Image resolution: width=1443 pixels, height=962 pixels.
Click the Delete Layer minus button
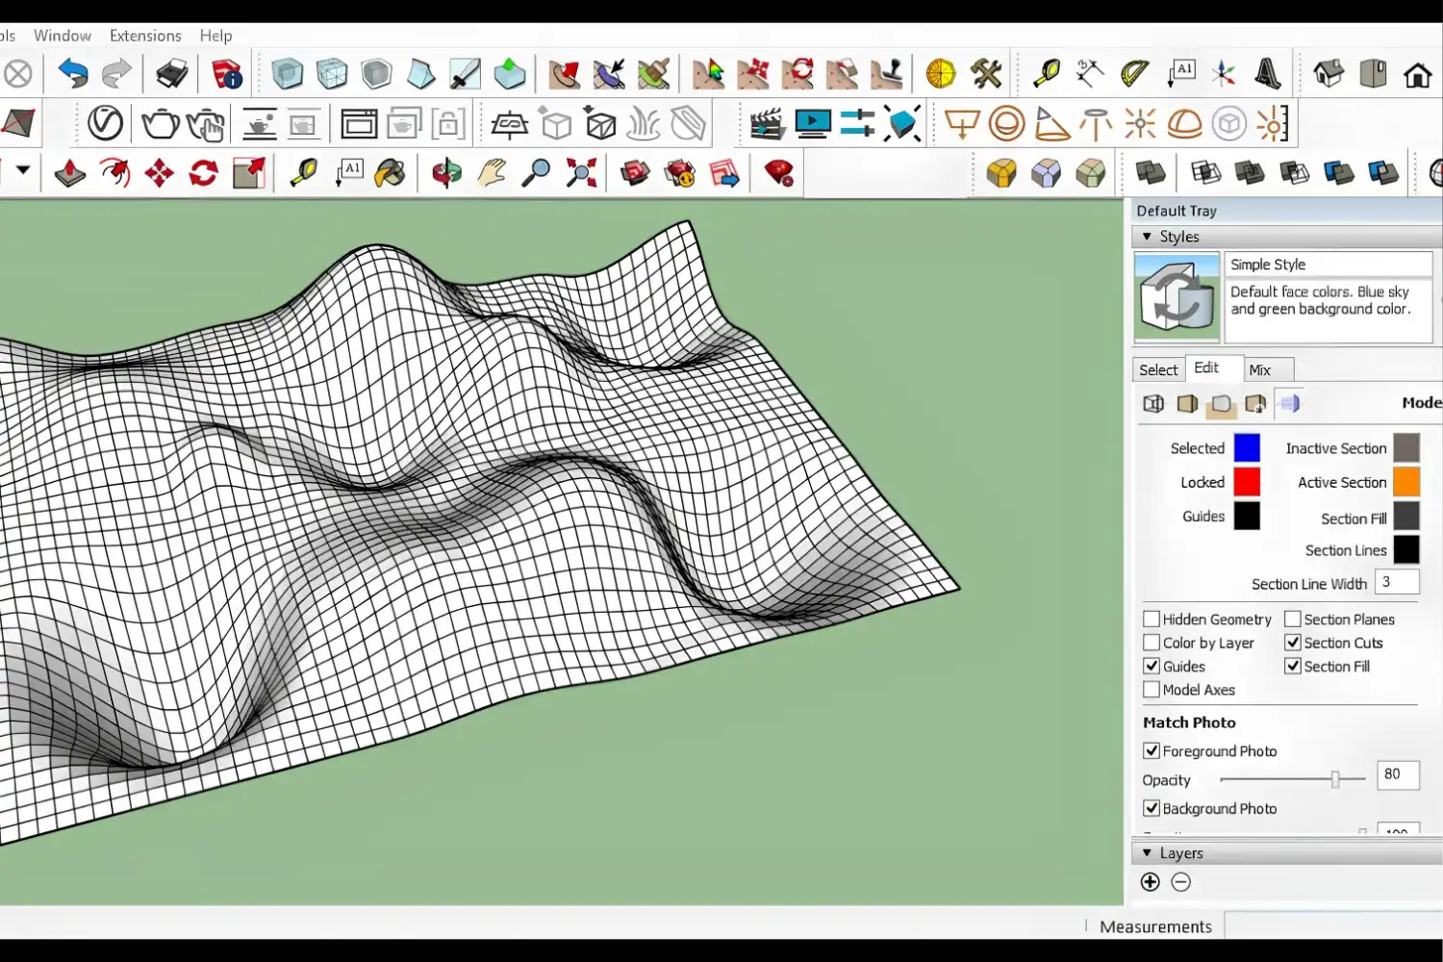point(1181,882)
